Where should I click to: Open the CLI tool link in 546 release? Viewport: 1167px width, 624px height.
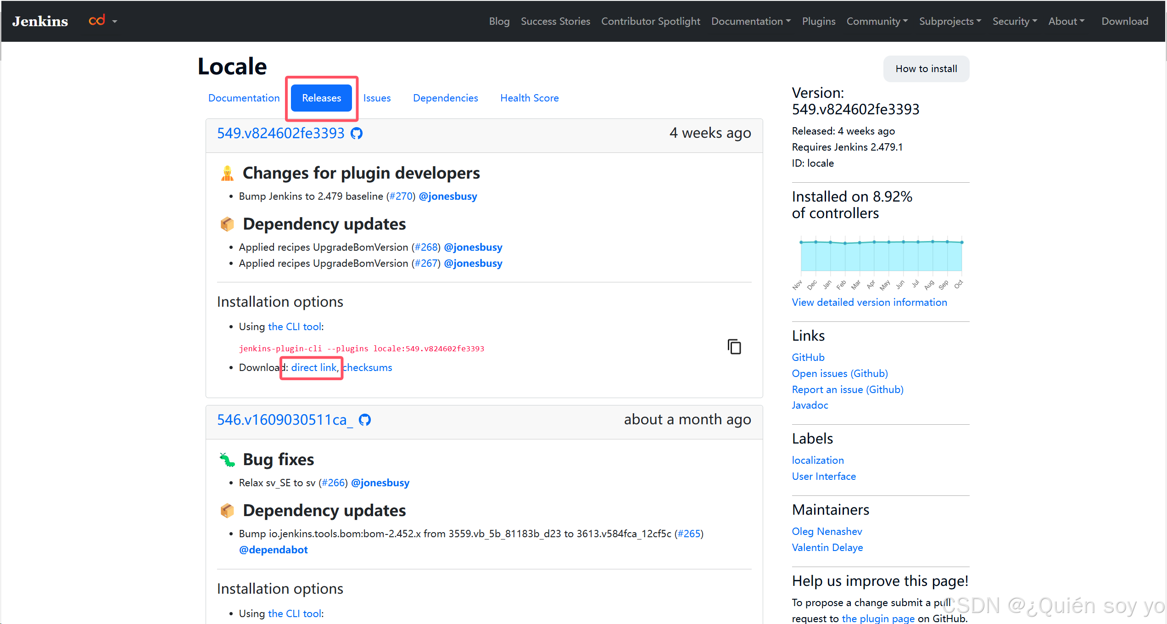coord(295,613)
